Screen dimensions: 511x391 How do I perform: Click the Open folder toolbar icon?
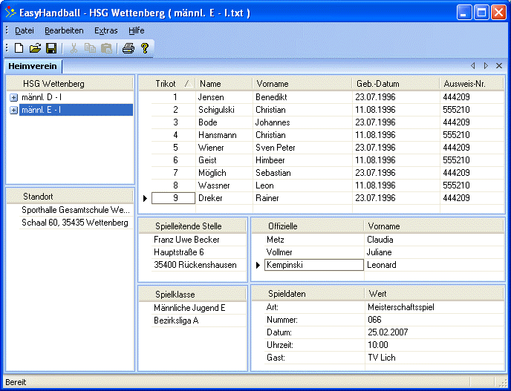[x=35, y=48]
